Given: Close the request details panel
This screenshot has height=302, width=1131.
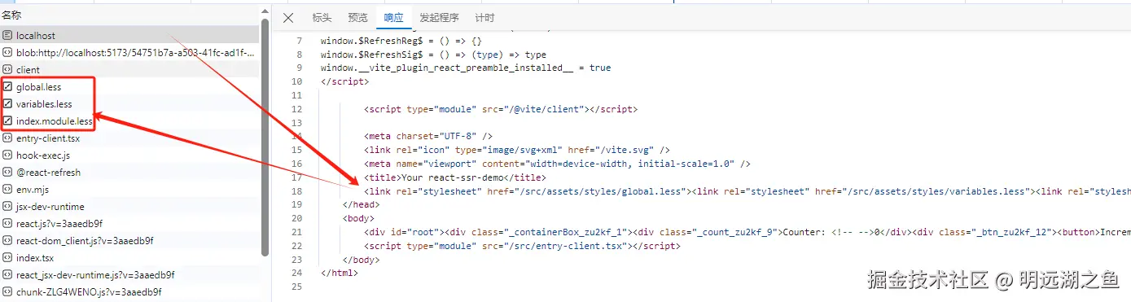Looking at the screenshot, I should pyautogui.click(x=288, y=18).
